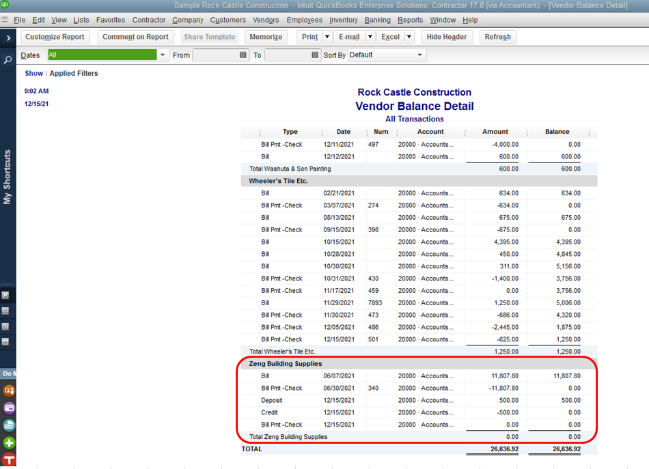Click the Credit transaction of -500.00

[419, 412]
